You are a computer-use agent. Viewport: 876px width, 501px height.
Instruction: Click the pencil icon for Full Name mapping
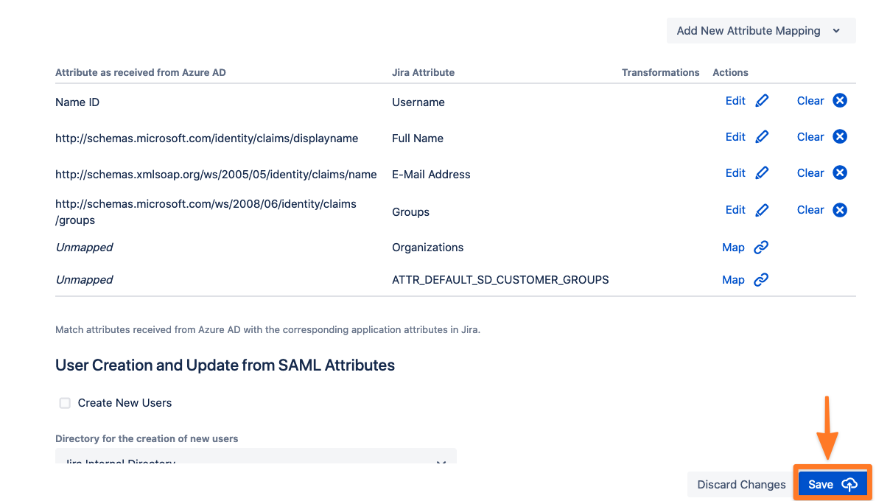click(762, 137)
